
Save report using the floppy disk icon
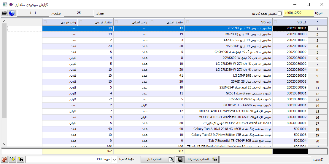click(180, 160)
